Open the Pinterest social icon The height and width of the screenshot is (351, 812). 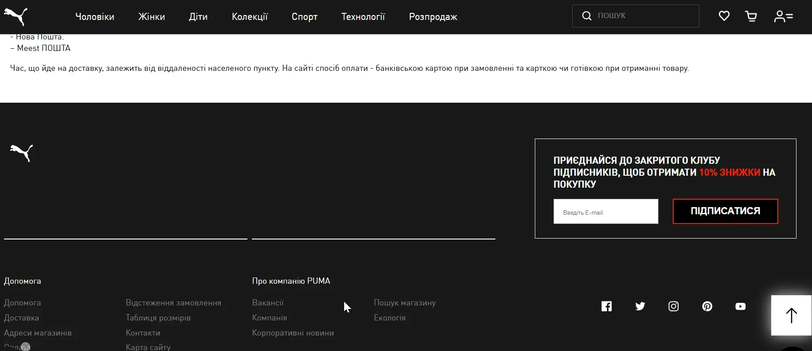707,306
